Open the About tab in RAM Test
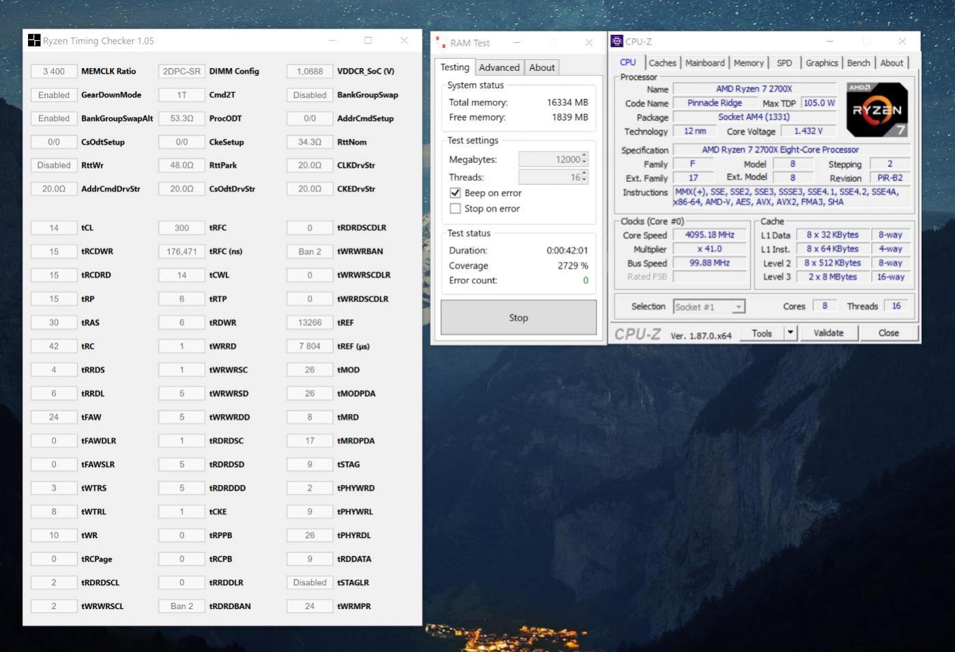Viewport: 955px width, 652px height. [x=542, y=68]
